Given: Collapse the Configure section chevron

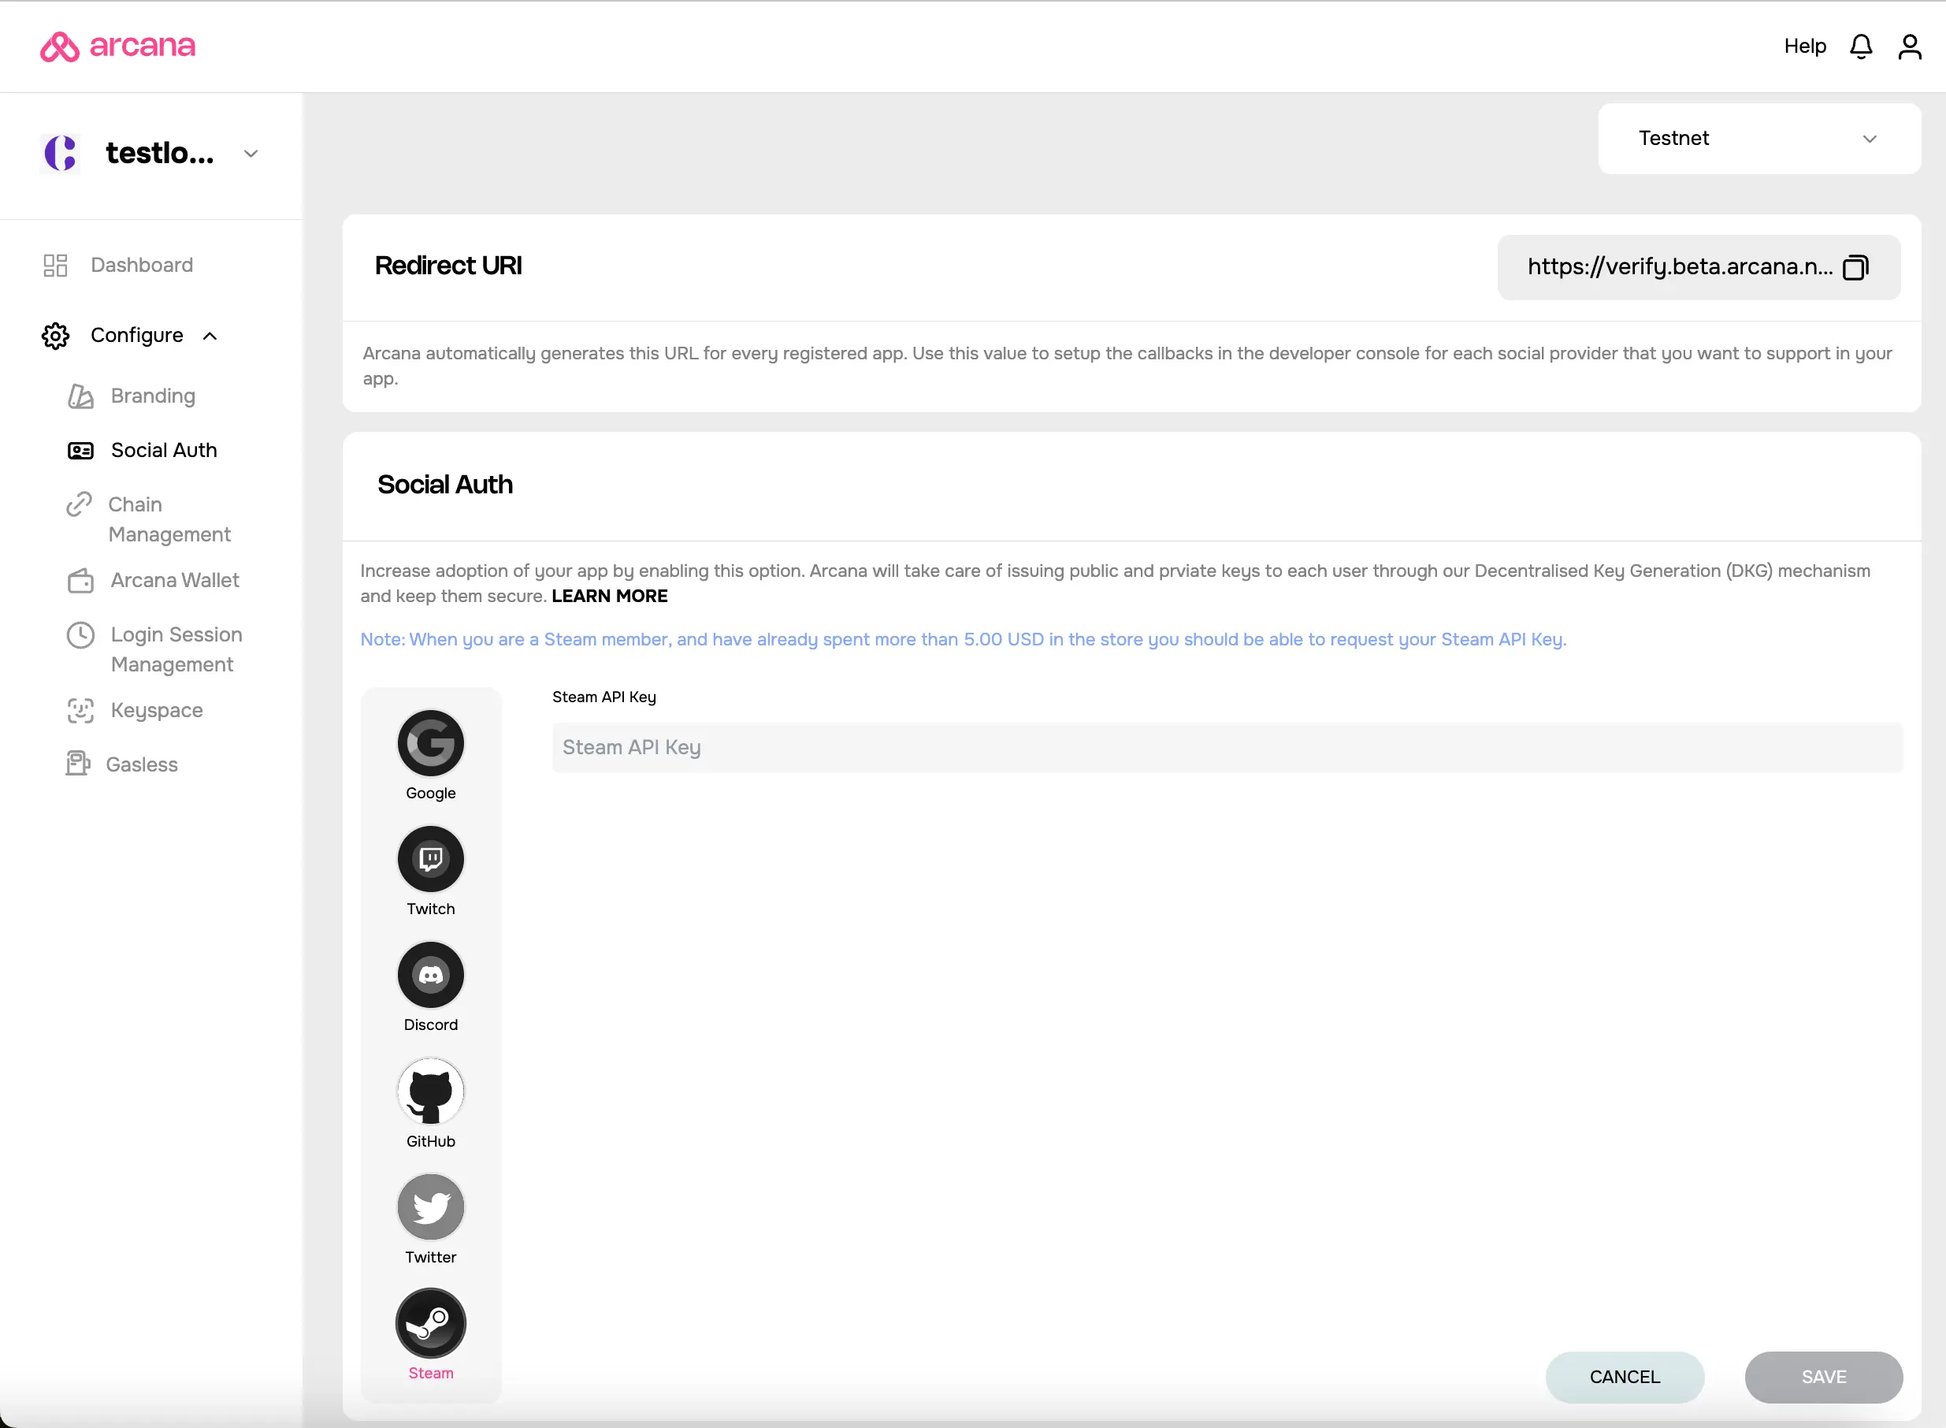Looking at the screenshot, I should [x=209, y=337].
